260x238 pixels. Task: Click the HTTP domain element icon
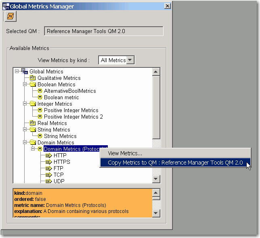[48, 155]
